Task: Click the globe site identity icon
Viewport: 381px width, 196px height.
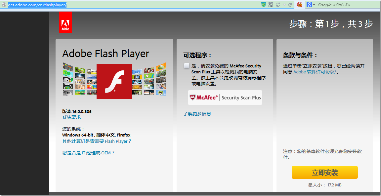Action: point(4,5)
